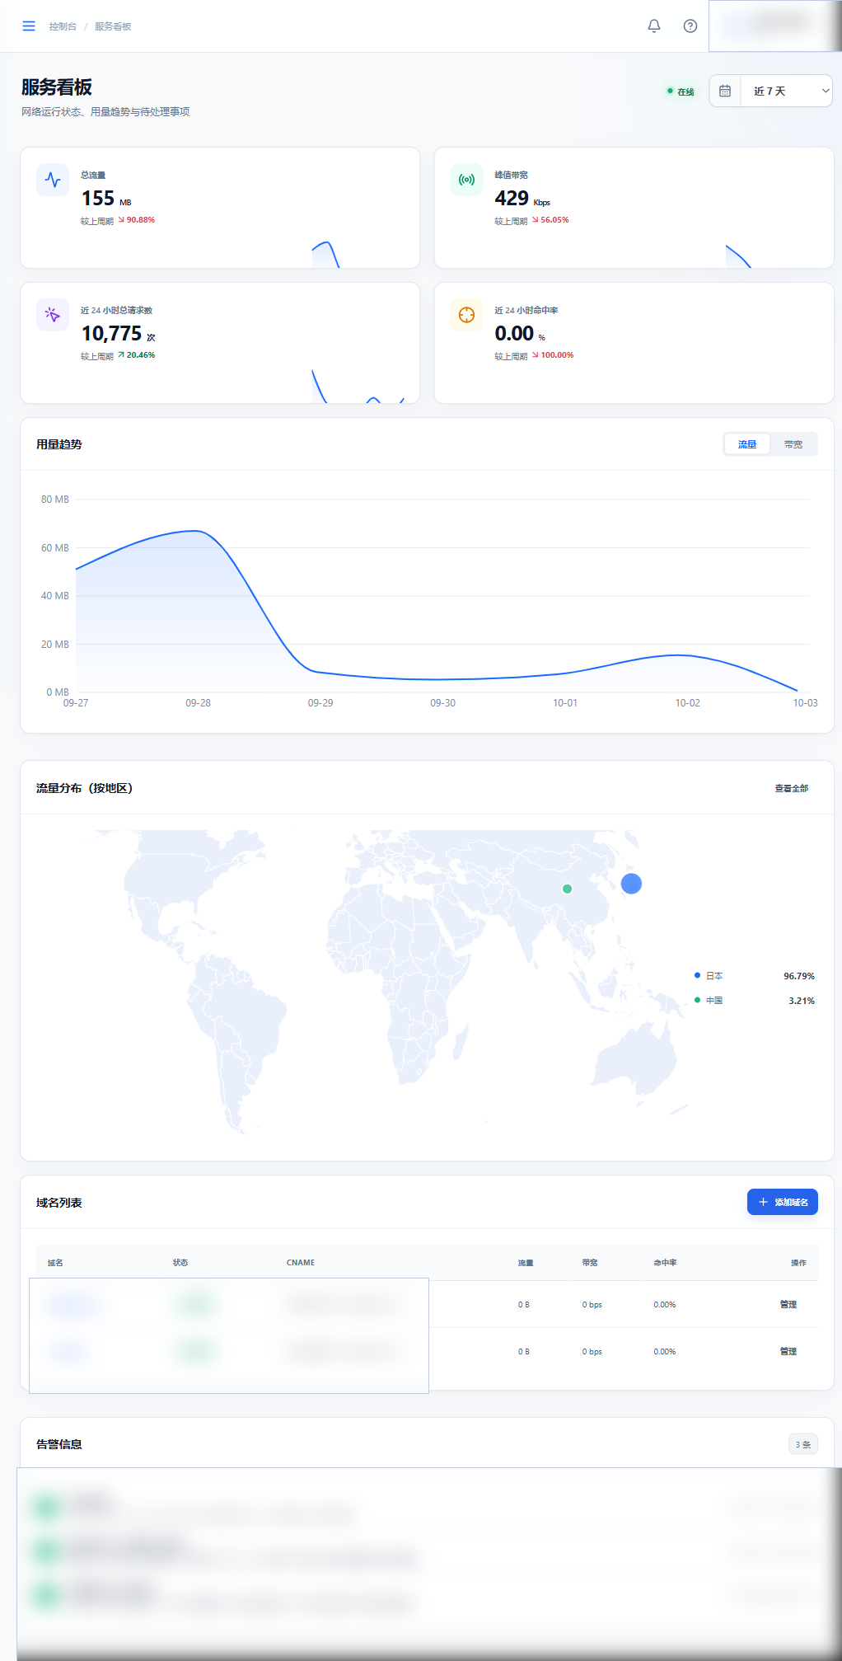Click the 添加域名 button

[783, 1202]
